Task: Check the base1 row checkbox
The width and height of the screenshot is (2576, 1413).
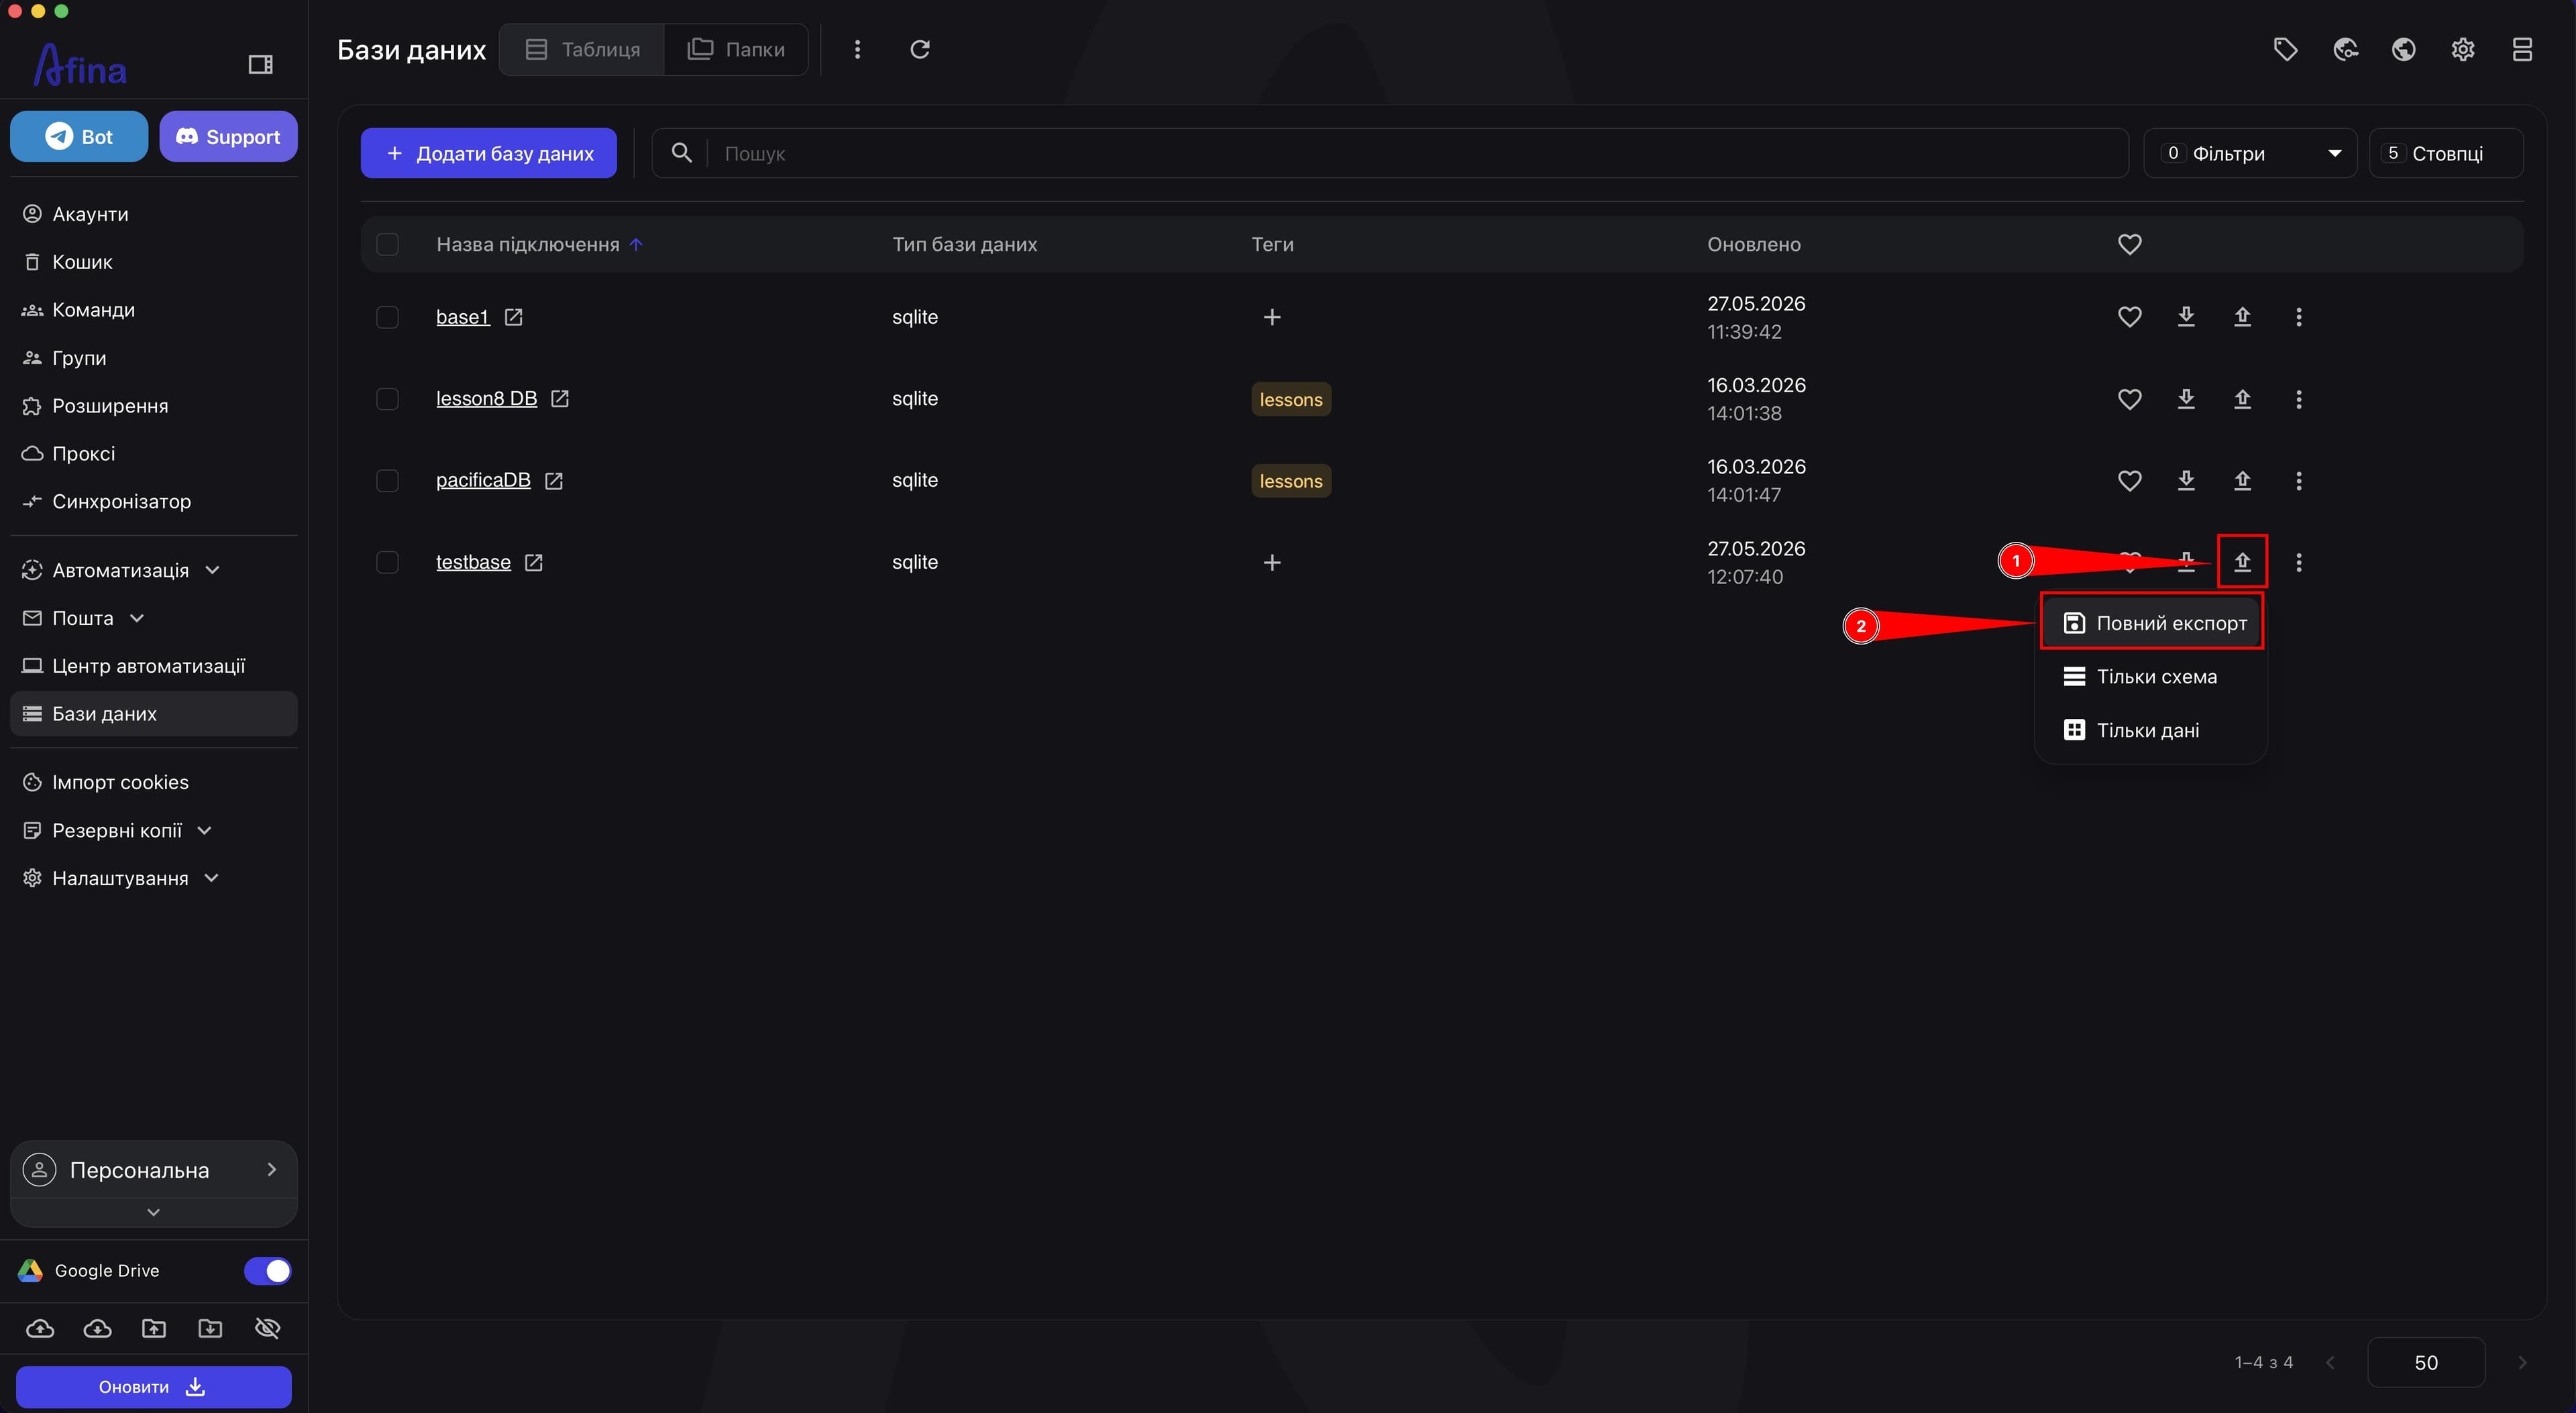Action: coord(387,317)
